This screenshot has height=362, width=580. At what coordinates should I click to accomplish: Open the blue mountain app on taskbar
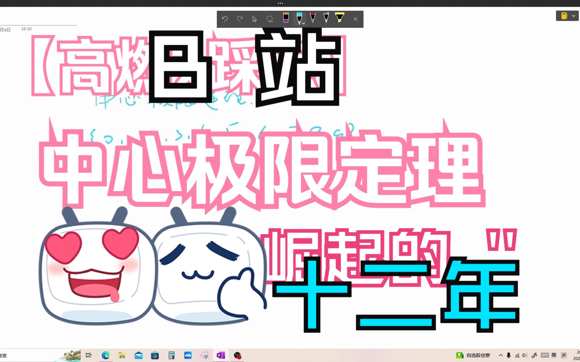coord(188,355)
